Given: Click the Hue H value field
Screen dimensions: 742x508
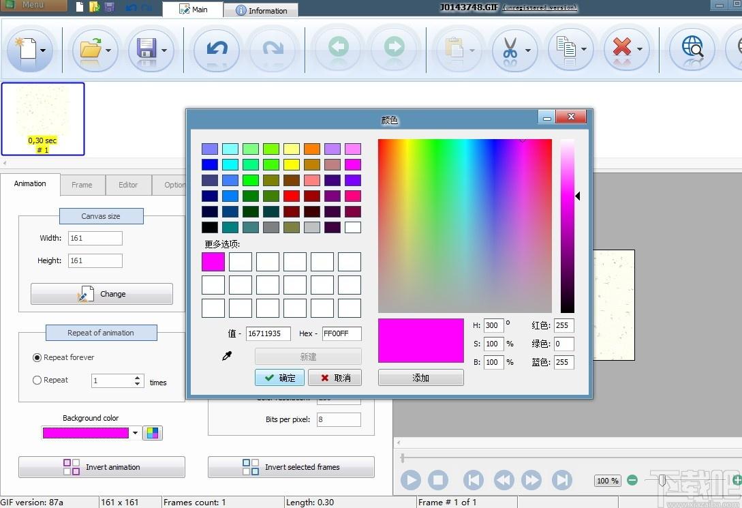Looking at the screenshot, I should click(x=493, y=326).
